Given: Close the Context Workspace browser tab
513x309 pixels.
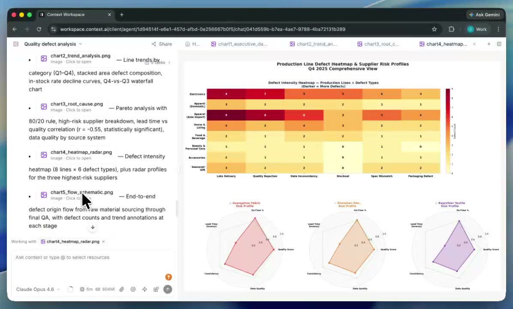Looking at the screenshot, I should (109, 15).
